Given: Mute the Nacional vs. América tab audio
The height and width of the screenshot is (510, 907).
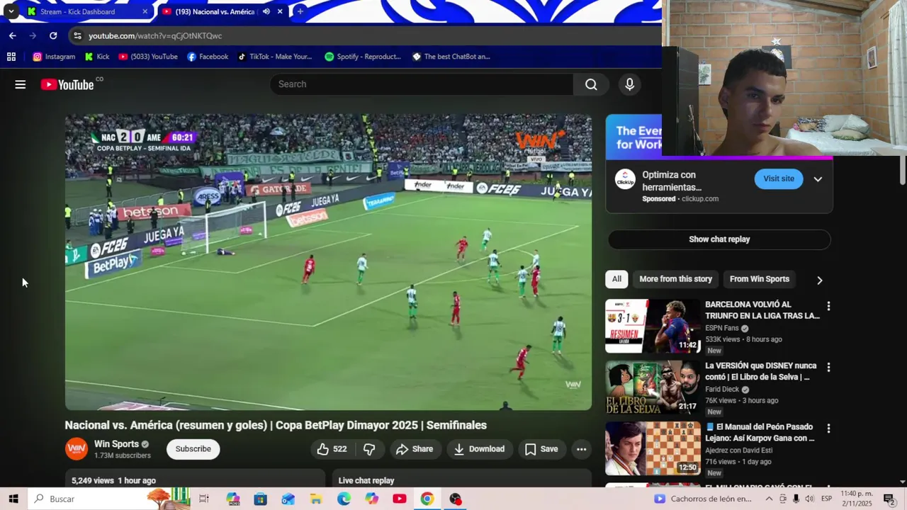Looking at the screenshot, I should (266, 11).
